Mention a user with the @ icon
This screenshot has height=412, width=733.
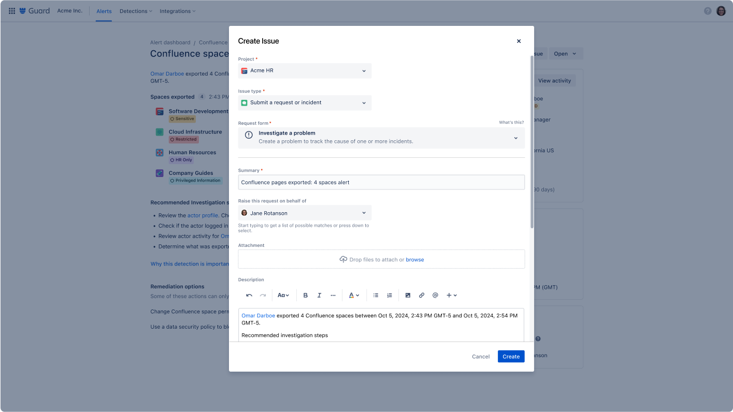click(435, 295)
